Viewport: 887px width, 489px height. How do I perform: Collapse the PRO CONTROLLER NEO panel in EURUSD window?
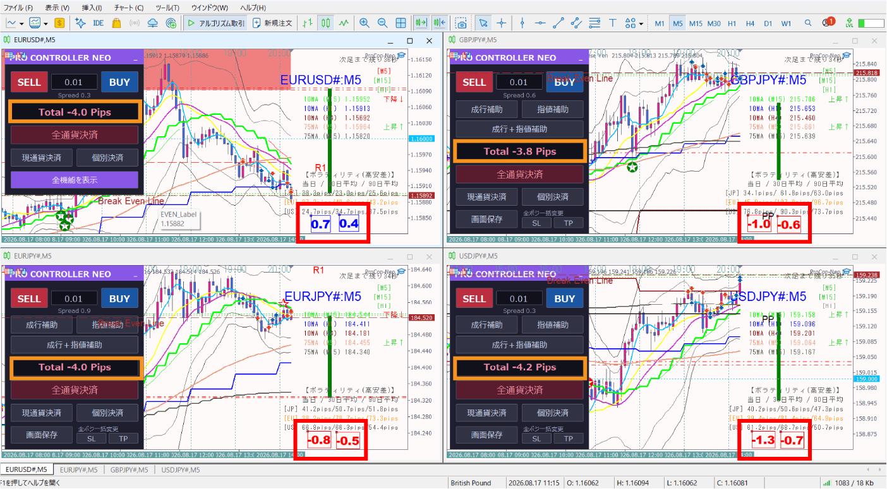tap(135, 57)
